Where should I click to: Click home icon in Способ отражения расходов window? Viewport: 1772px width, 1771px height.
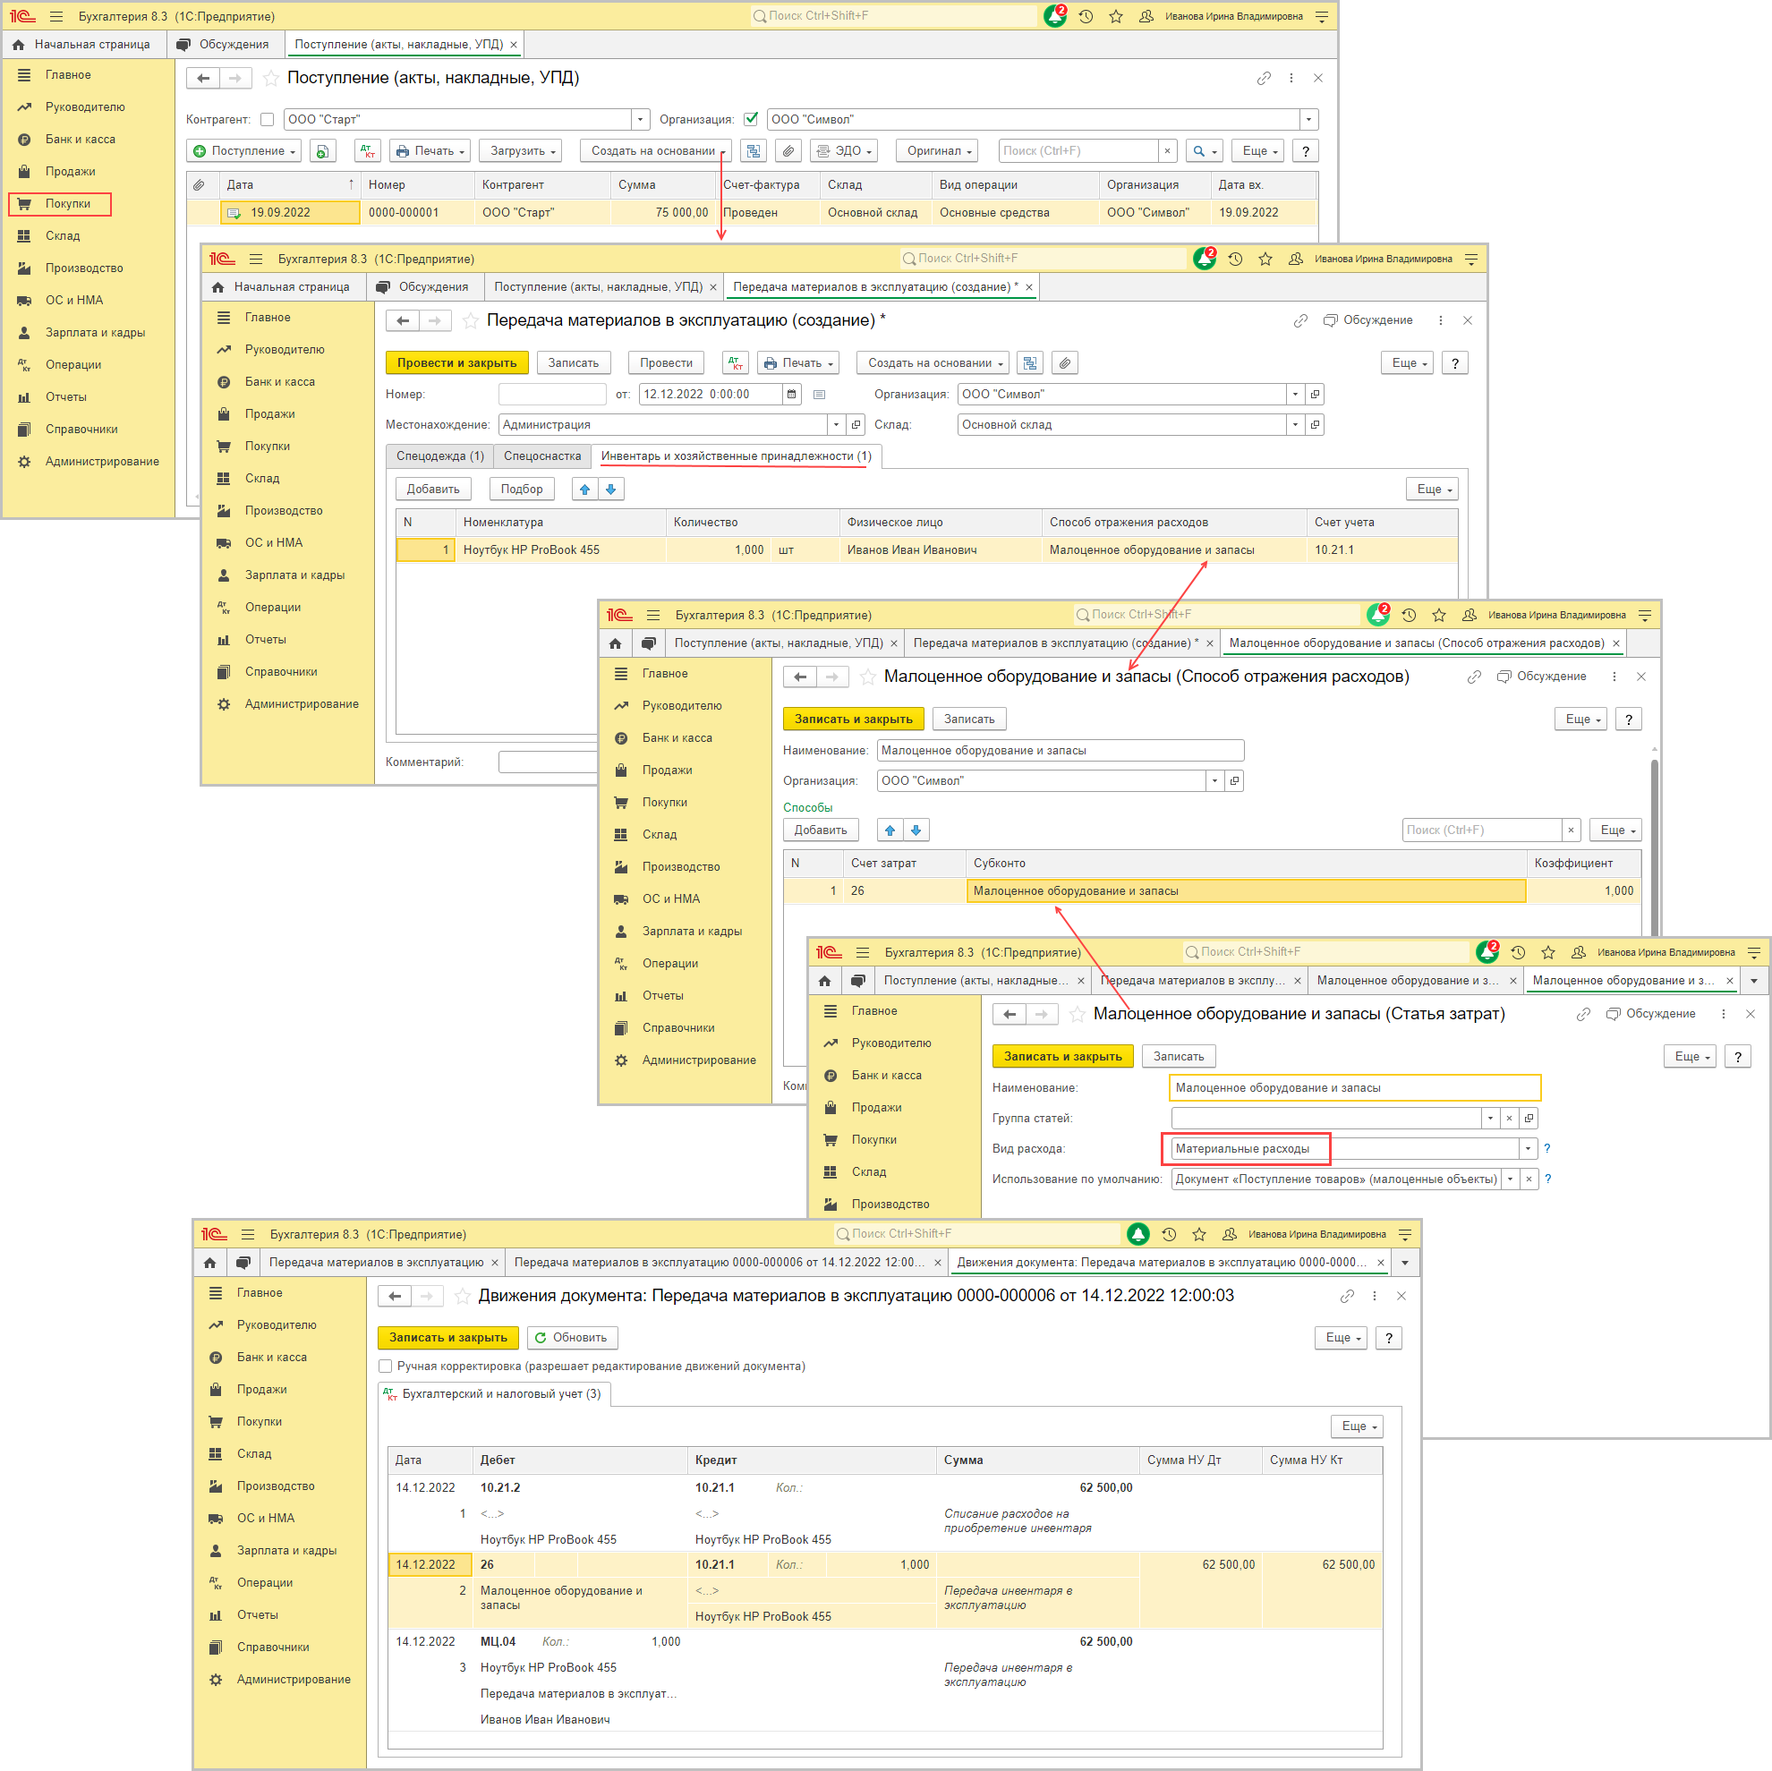(x=616, y=643)
